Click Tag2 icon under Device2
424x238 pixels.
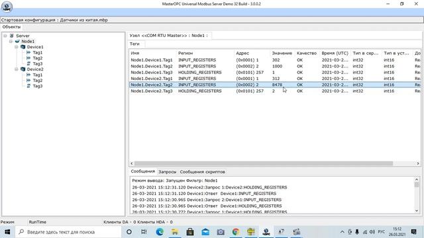[x=28, y=81]
